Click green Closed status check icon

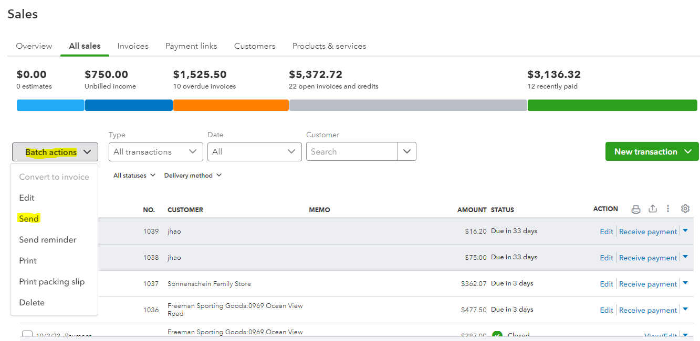coord(497,336)
